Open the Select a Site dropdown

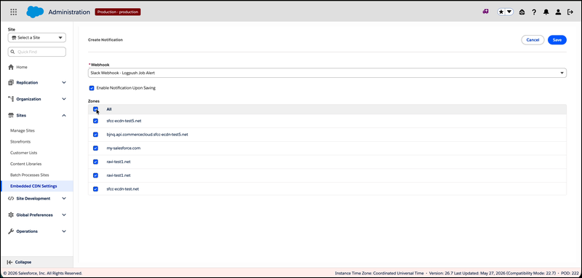[x=37, y=38]
